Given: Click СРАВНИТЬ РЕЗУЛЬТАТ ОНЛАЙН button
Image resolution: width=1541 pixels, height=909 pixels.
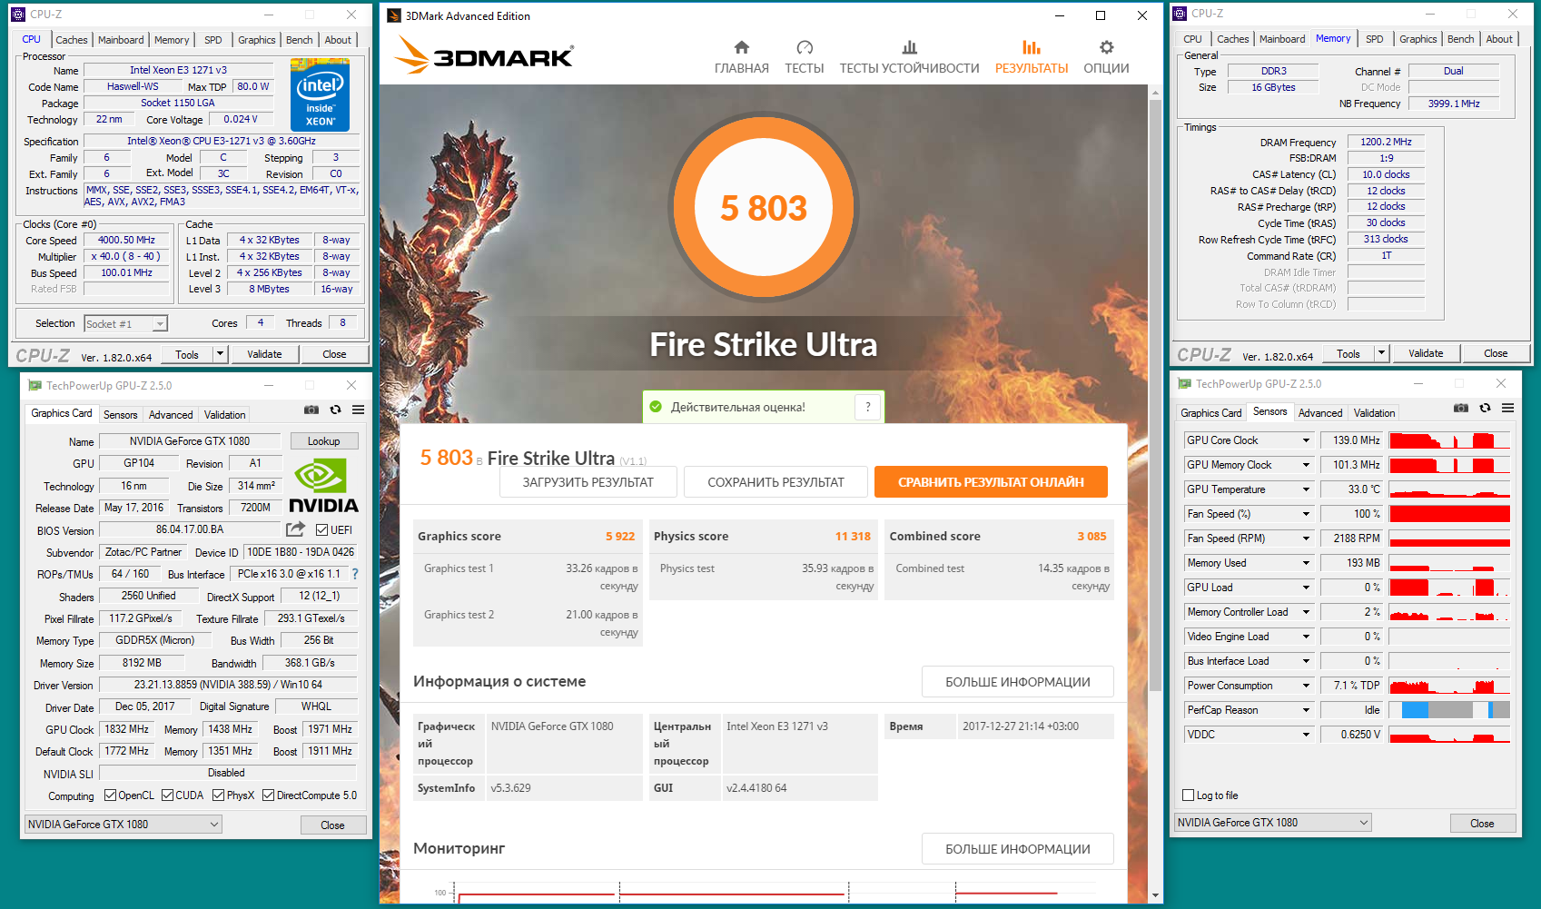Looking at the screenshot, I should click(991, 482).
